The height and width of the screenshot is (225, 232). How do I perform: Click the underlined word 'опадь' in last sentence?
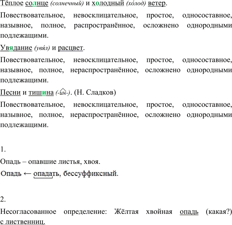click(x=189, y=212)
